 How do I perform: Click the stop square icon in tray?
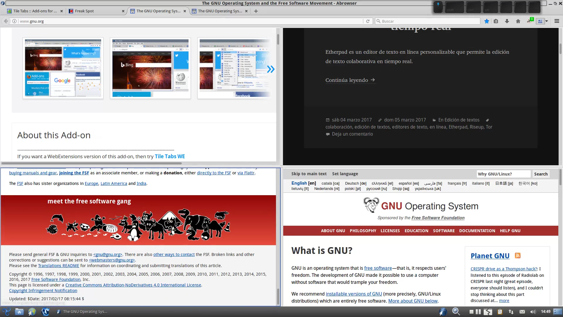(x=471, y=312)
